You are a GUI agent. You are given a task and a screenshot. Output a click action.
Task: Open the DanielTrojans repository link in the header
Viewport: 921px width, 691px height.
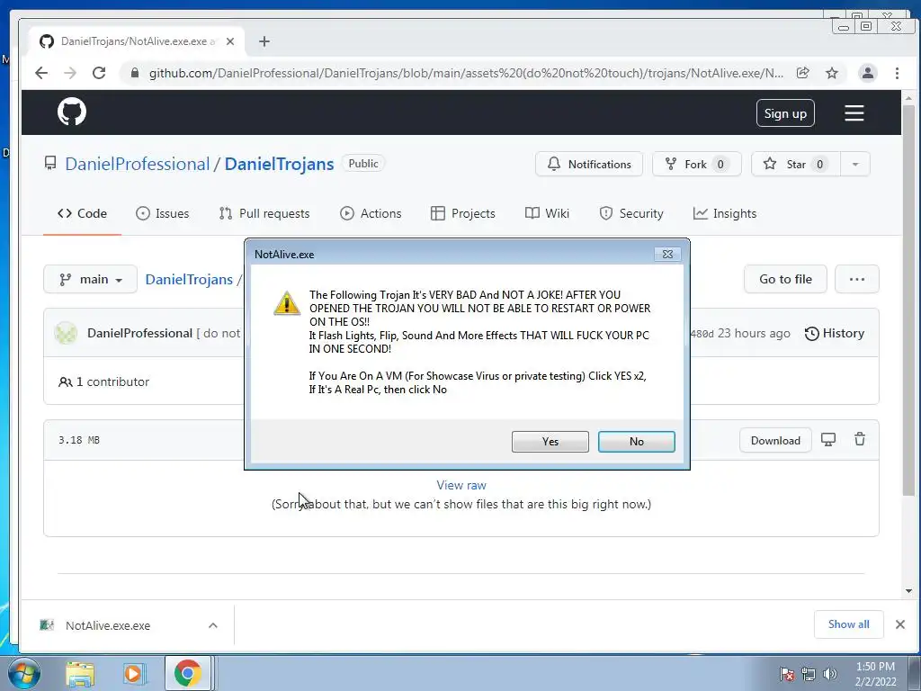[279, 164]
